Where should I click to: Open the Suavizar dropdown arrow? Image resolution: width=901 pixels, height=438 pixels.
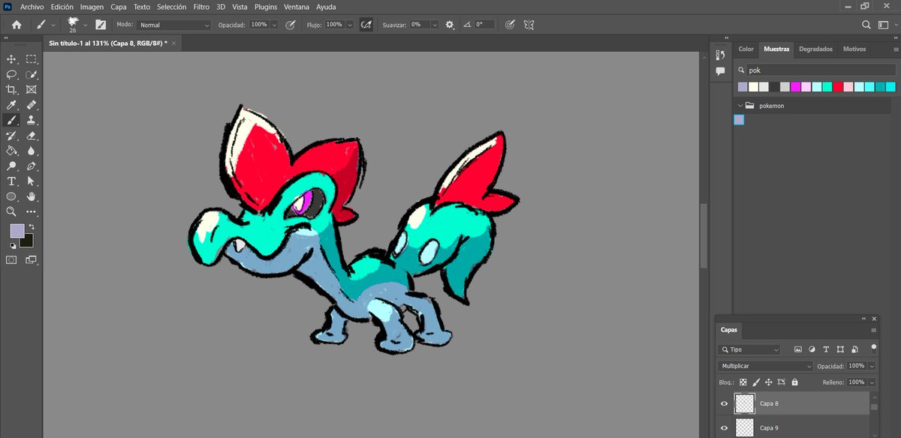click(435, 25)
